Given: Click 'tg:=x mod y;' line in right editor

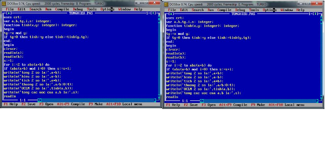Looking at the screenshot, I should [x=178, y=34].
